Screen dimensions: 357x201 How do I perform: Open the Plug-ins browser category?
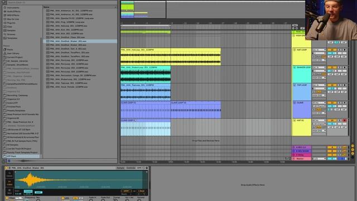click(11, 23)
